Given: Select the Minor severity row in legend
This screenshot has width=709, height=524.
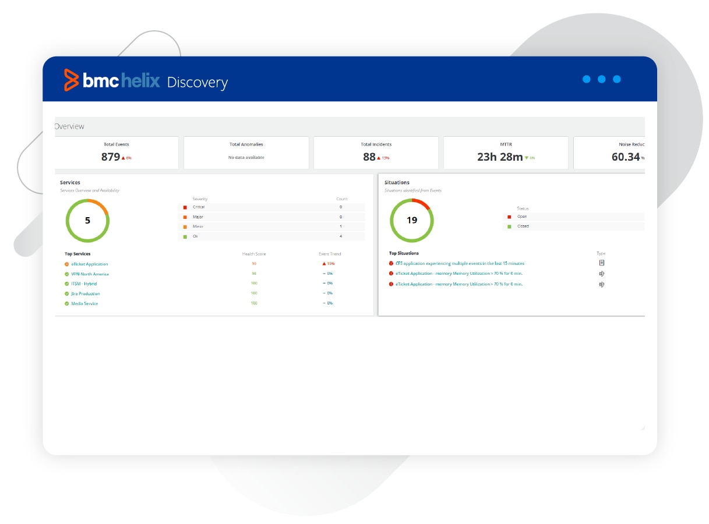Looking at the screenshot, I should tap(271, 226).
